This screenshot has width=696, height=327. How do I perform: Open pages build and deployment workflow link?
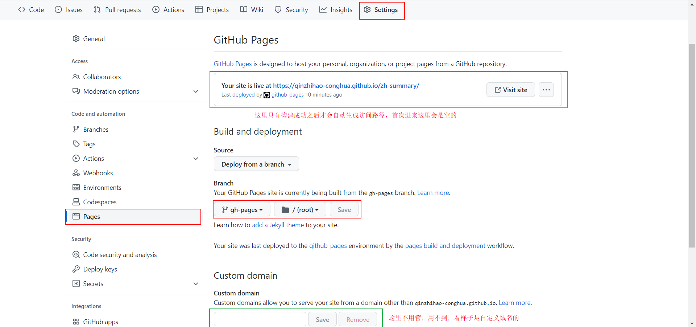click(445, 246)
